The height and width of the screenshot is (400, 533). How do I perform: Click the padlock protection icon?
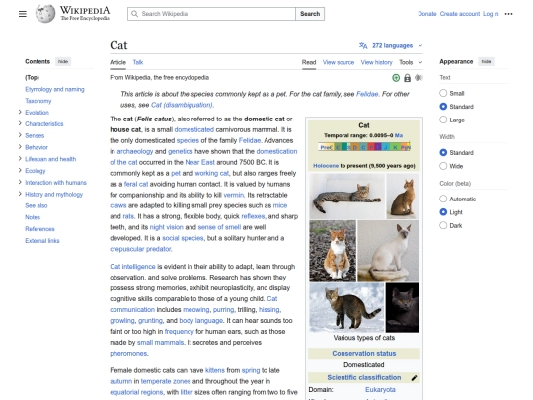[407, 78]
